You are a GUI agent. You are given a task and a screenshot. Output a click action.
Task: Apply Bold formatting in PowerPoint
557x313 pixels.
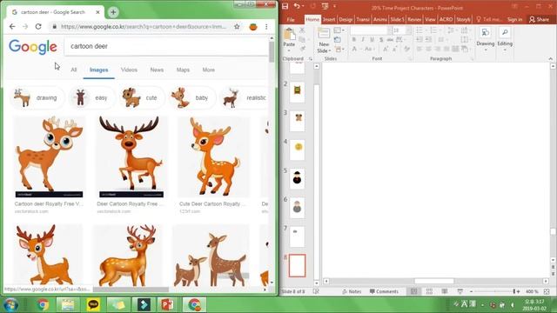(354, 40)
